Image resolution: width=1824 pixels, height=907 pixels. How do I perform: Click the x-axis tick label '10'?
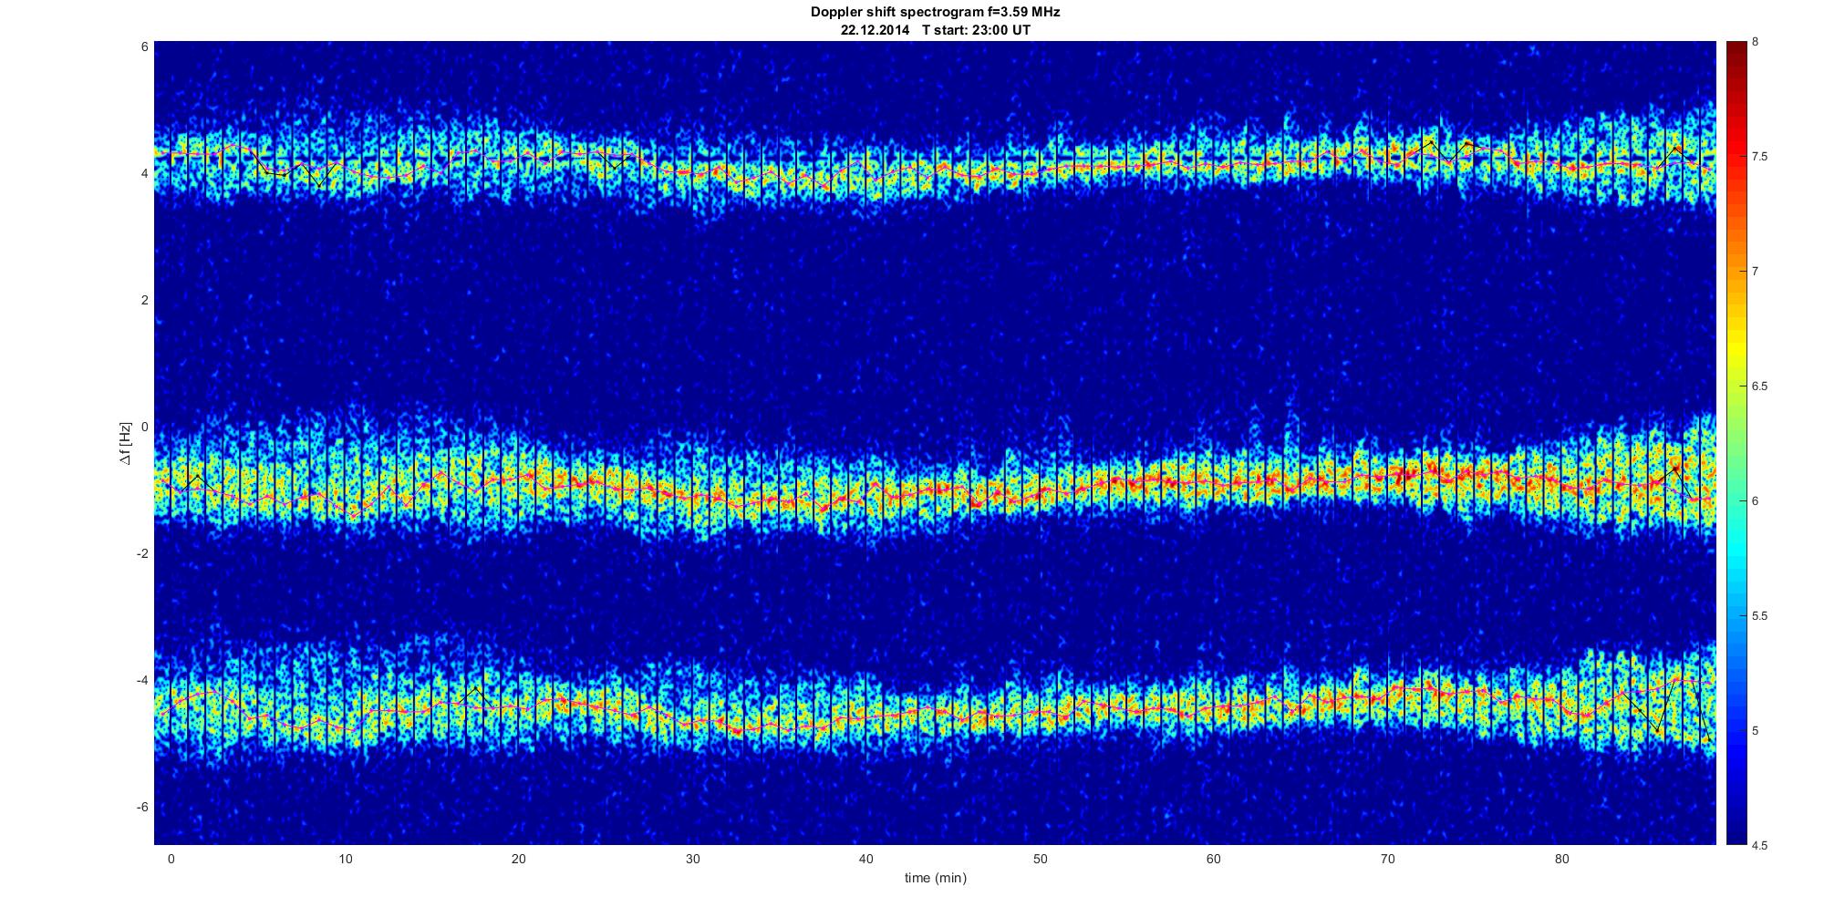(345, 859)
